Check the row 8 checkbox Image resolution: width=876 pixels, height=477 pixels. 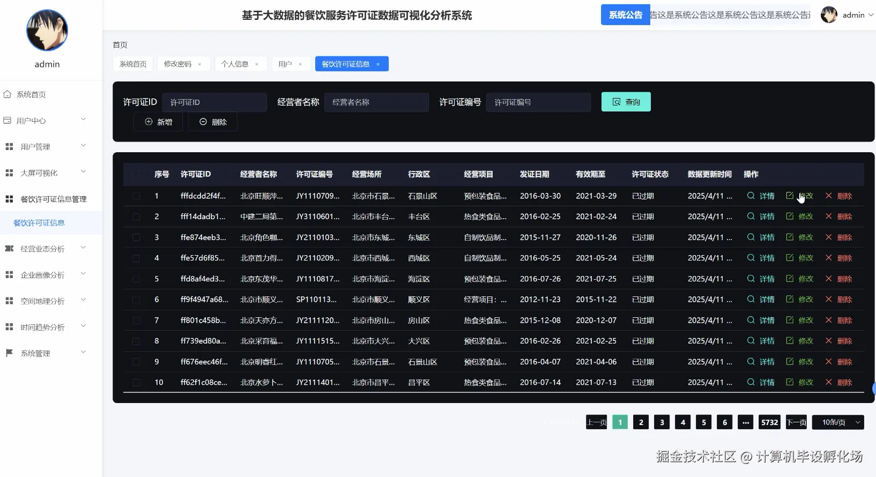136,341
